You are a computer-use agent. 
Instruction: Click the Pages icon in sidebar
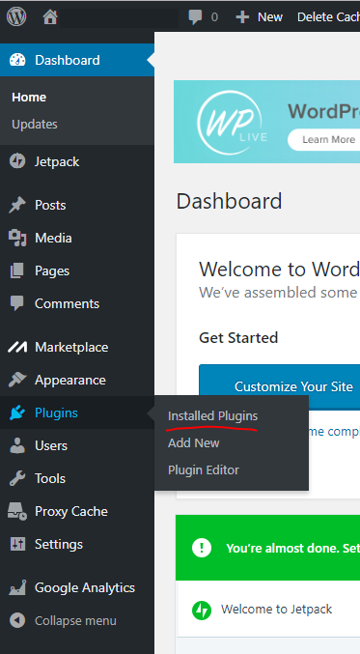pyautogui.click(x=17, y=271)
